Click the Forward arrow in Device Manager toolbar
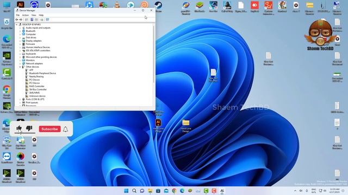Viewport: 348px width, 195px height. (x=21, y=19)
